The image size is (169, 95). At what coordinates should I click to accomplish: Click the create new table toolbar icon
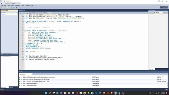click(10, 8)
